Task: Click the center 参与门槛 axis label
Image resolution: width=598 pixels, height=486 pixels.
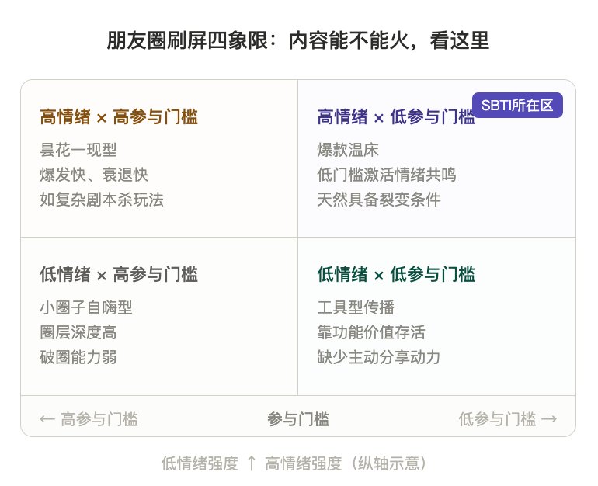Action: [x=298, y=419]
